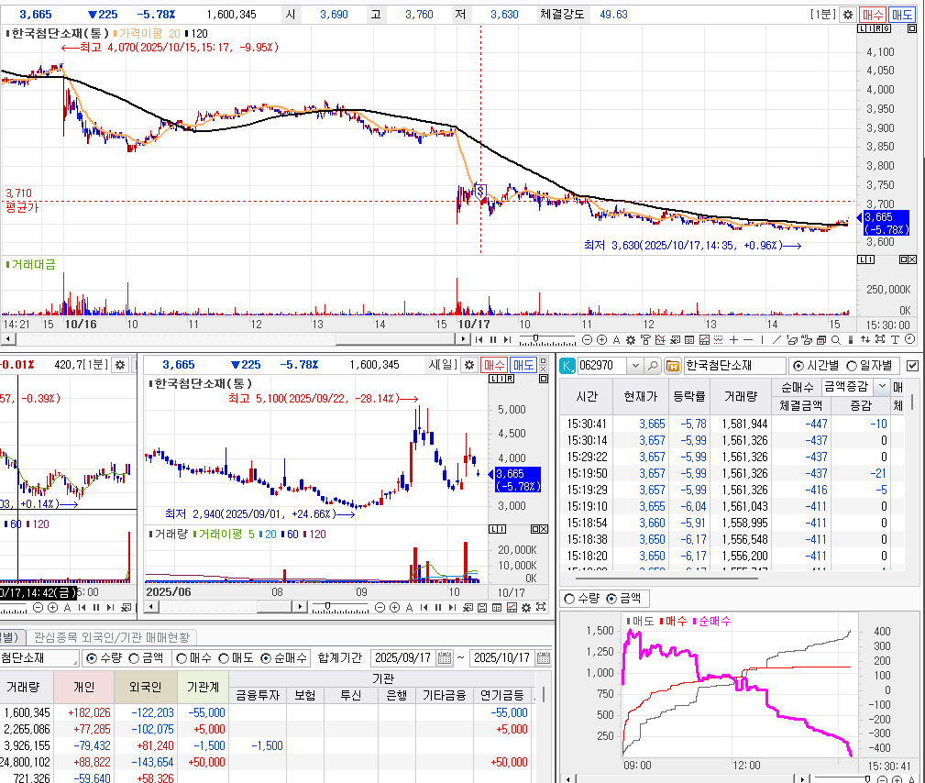Open the daily chart bottom toolbar gear

[526, 608]
